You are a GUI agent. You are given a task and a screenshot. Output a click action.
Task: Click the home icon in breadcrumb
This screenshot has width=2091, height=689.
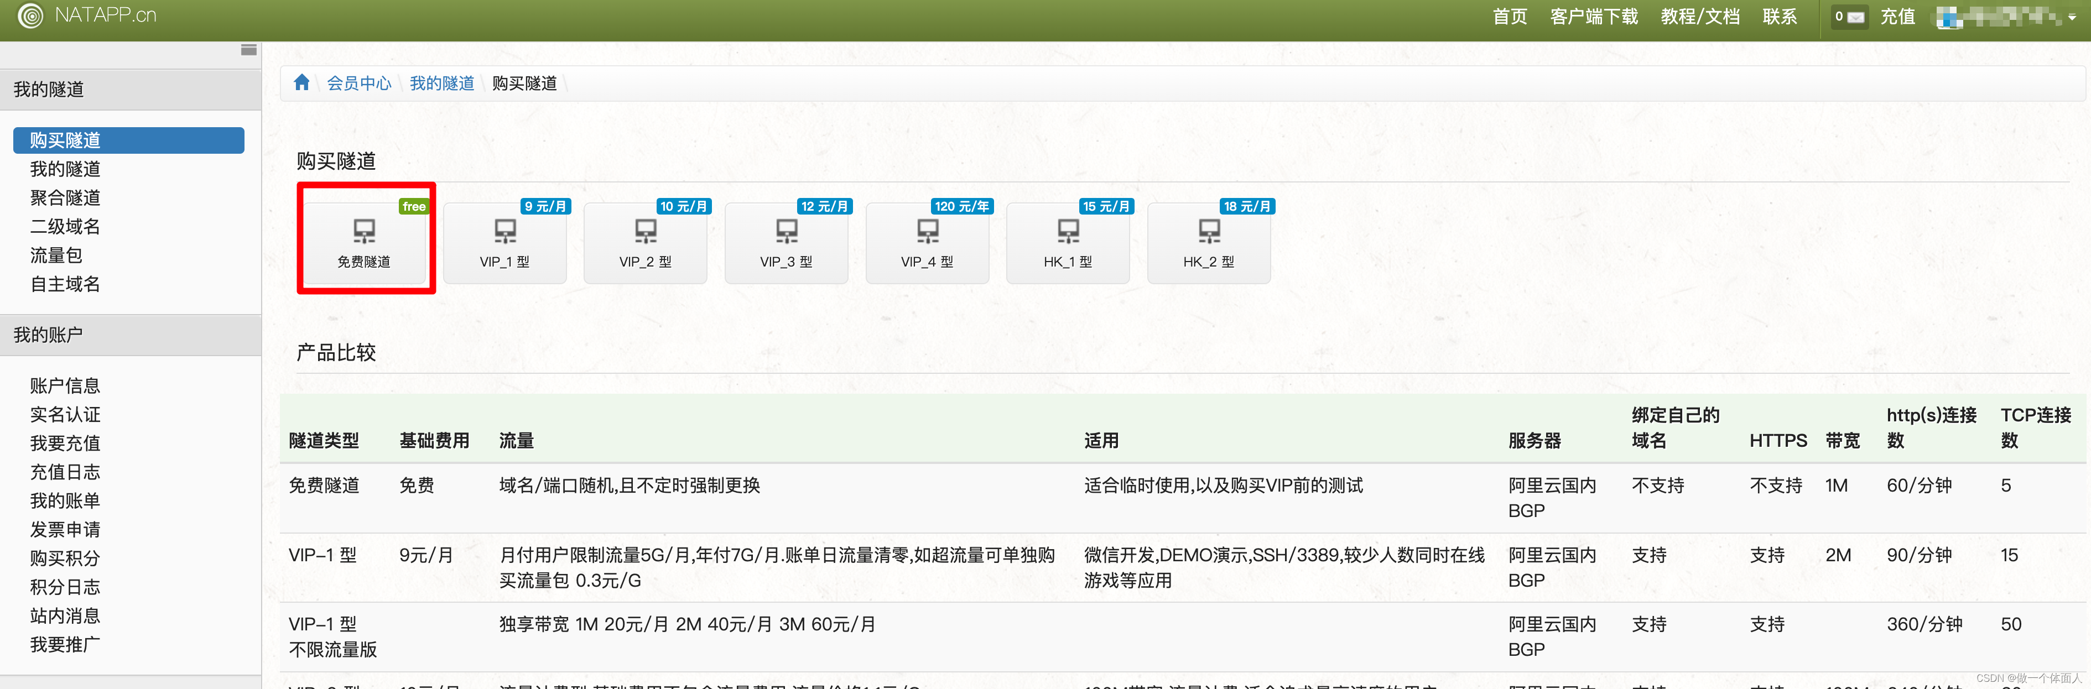coord(301,83)
